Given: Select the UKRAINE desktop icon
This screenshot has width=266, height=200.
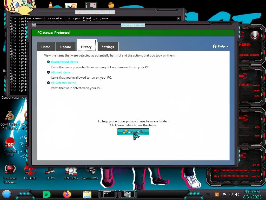Looking at the screenshot, I should pos(30,173).
